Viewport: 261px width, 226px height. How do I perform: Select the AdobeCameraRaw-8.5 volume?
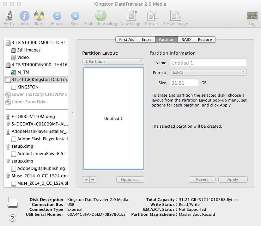36,154
